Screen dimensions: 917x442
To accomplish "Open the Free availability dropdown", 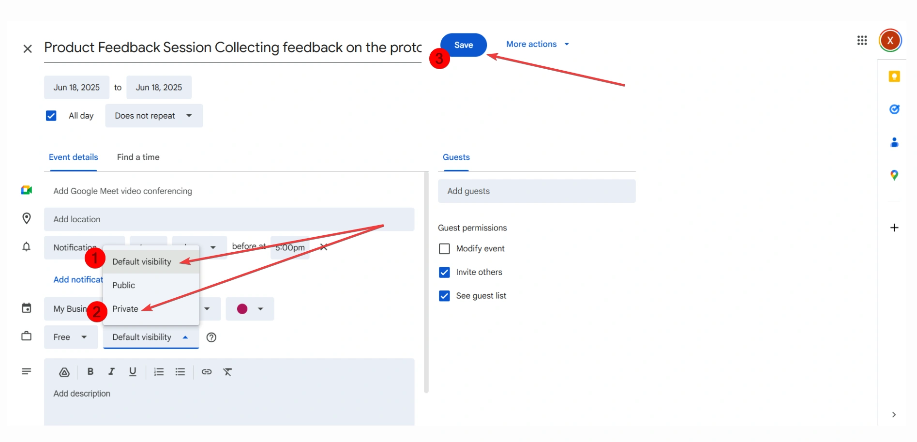I will click(71, 337).
